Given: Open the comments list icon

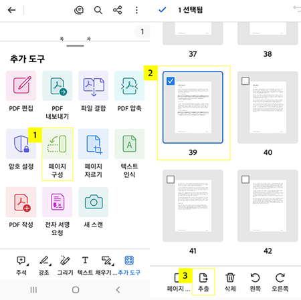Looking at the screenshot, I should click(x=79, y=10).
